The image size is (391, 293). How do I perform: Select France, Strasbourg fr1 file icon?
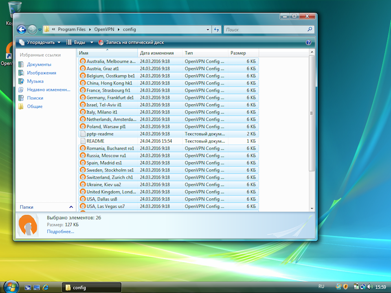(x=83, y=90)
